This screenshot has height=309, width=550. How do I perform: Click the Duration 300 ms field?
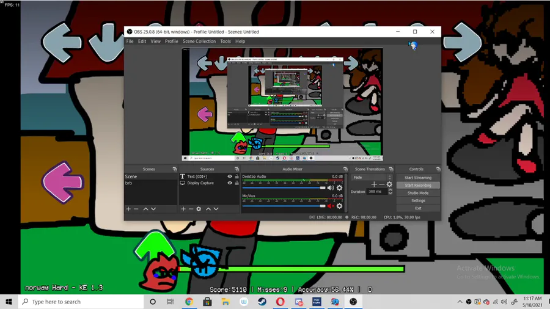[x=377, y=192]
